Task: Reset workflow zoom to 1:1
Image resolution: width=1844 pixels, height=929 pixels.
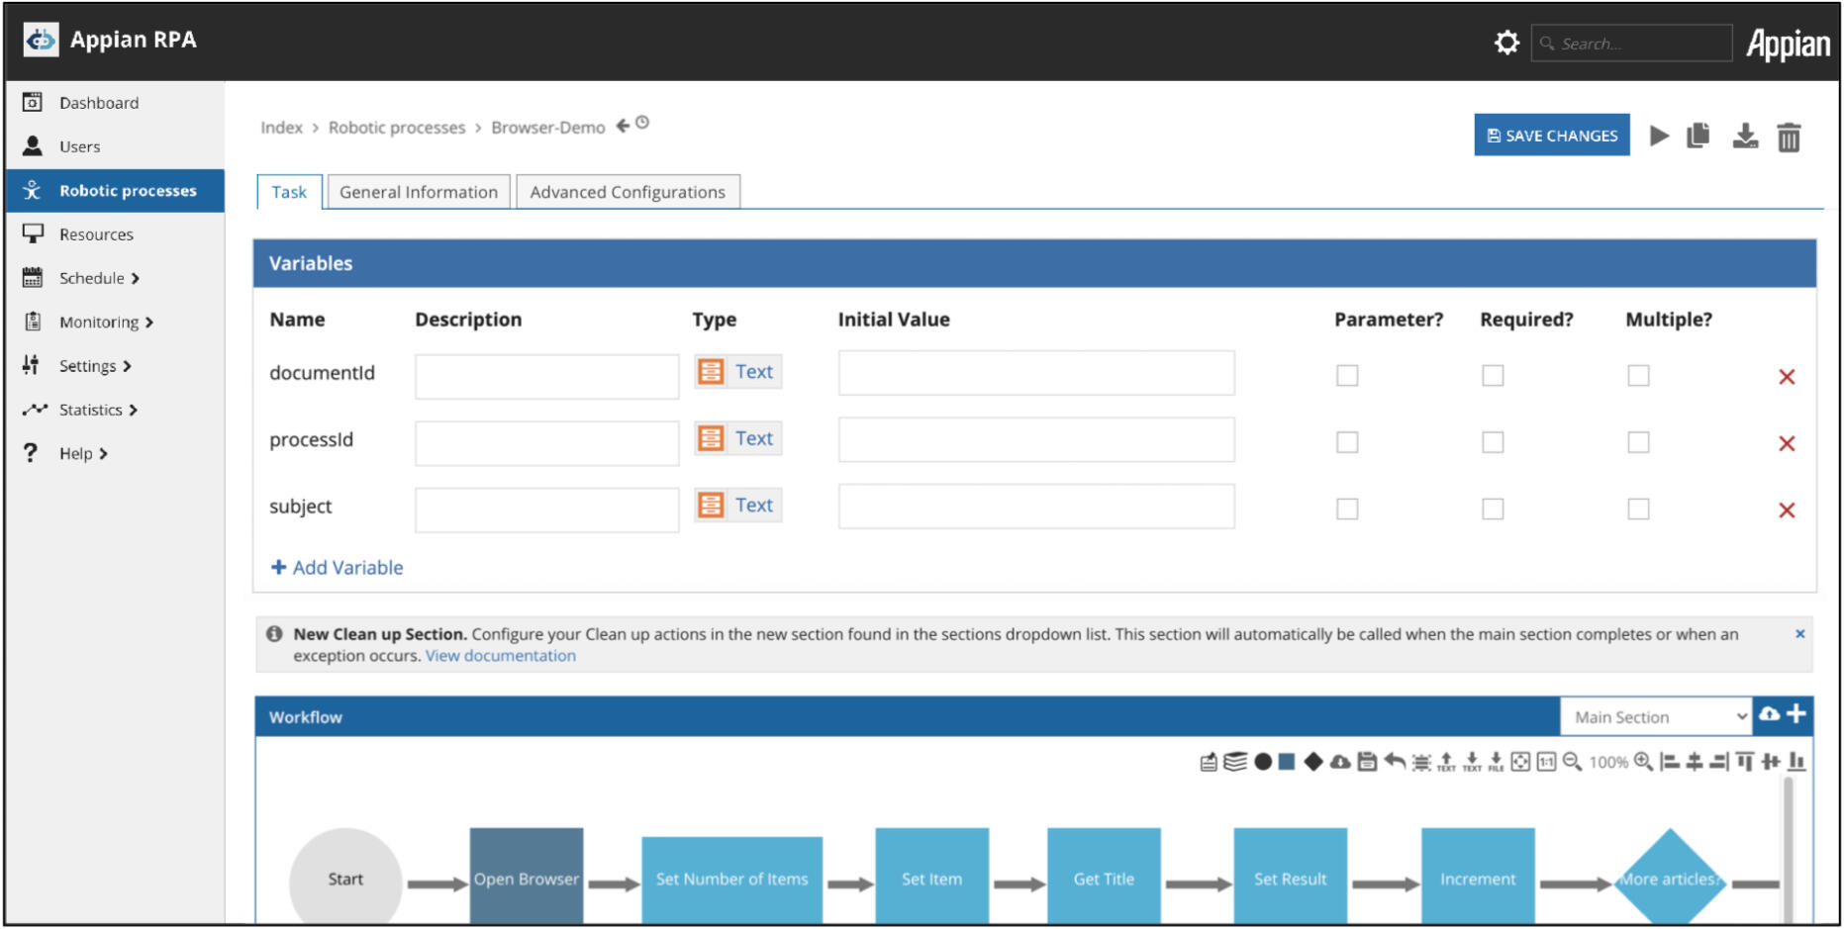Action: 1546,762
